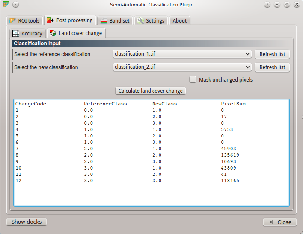Click pixel sum value 45903
303x234 pixels.
point(229,149)
